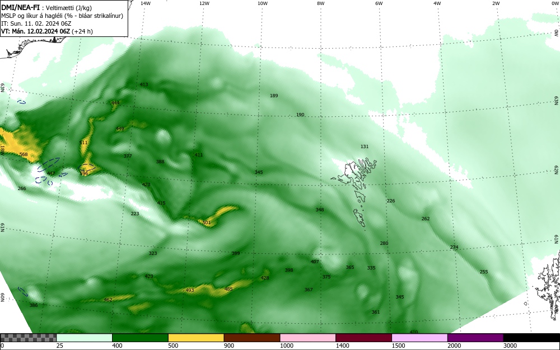Click the map value '280'
This screenshot has height=350, width=560.
point(384,243)
